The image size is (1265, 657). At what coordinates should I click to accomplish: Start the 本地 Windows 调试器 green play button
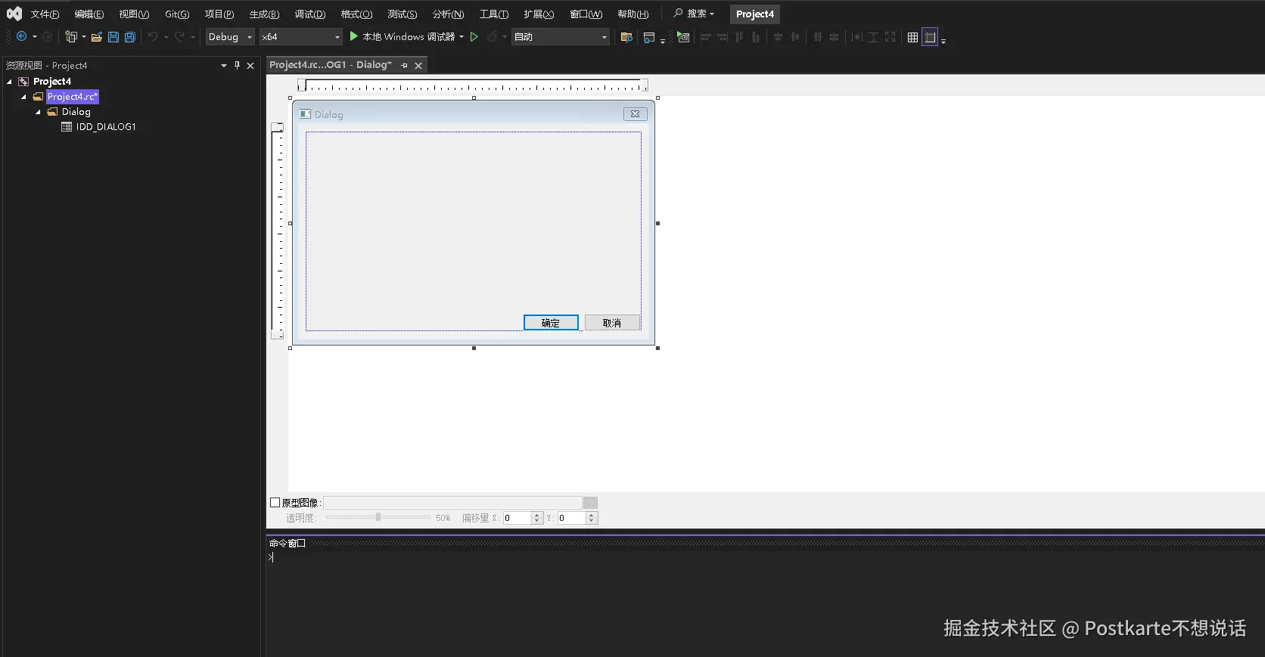pos(353,36)
